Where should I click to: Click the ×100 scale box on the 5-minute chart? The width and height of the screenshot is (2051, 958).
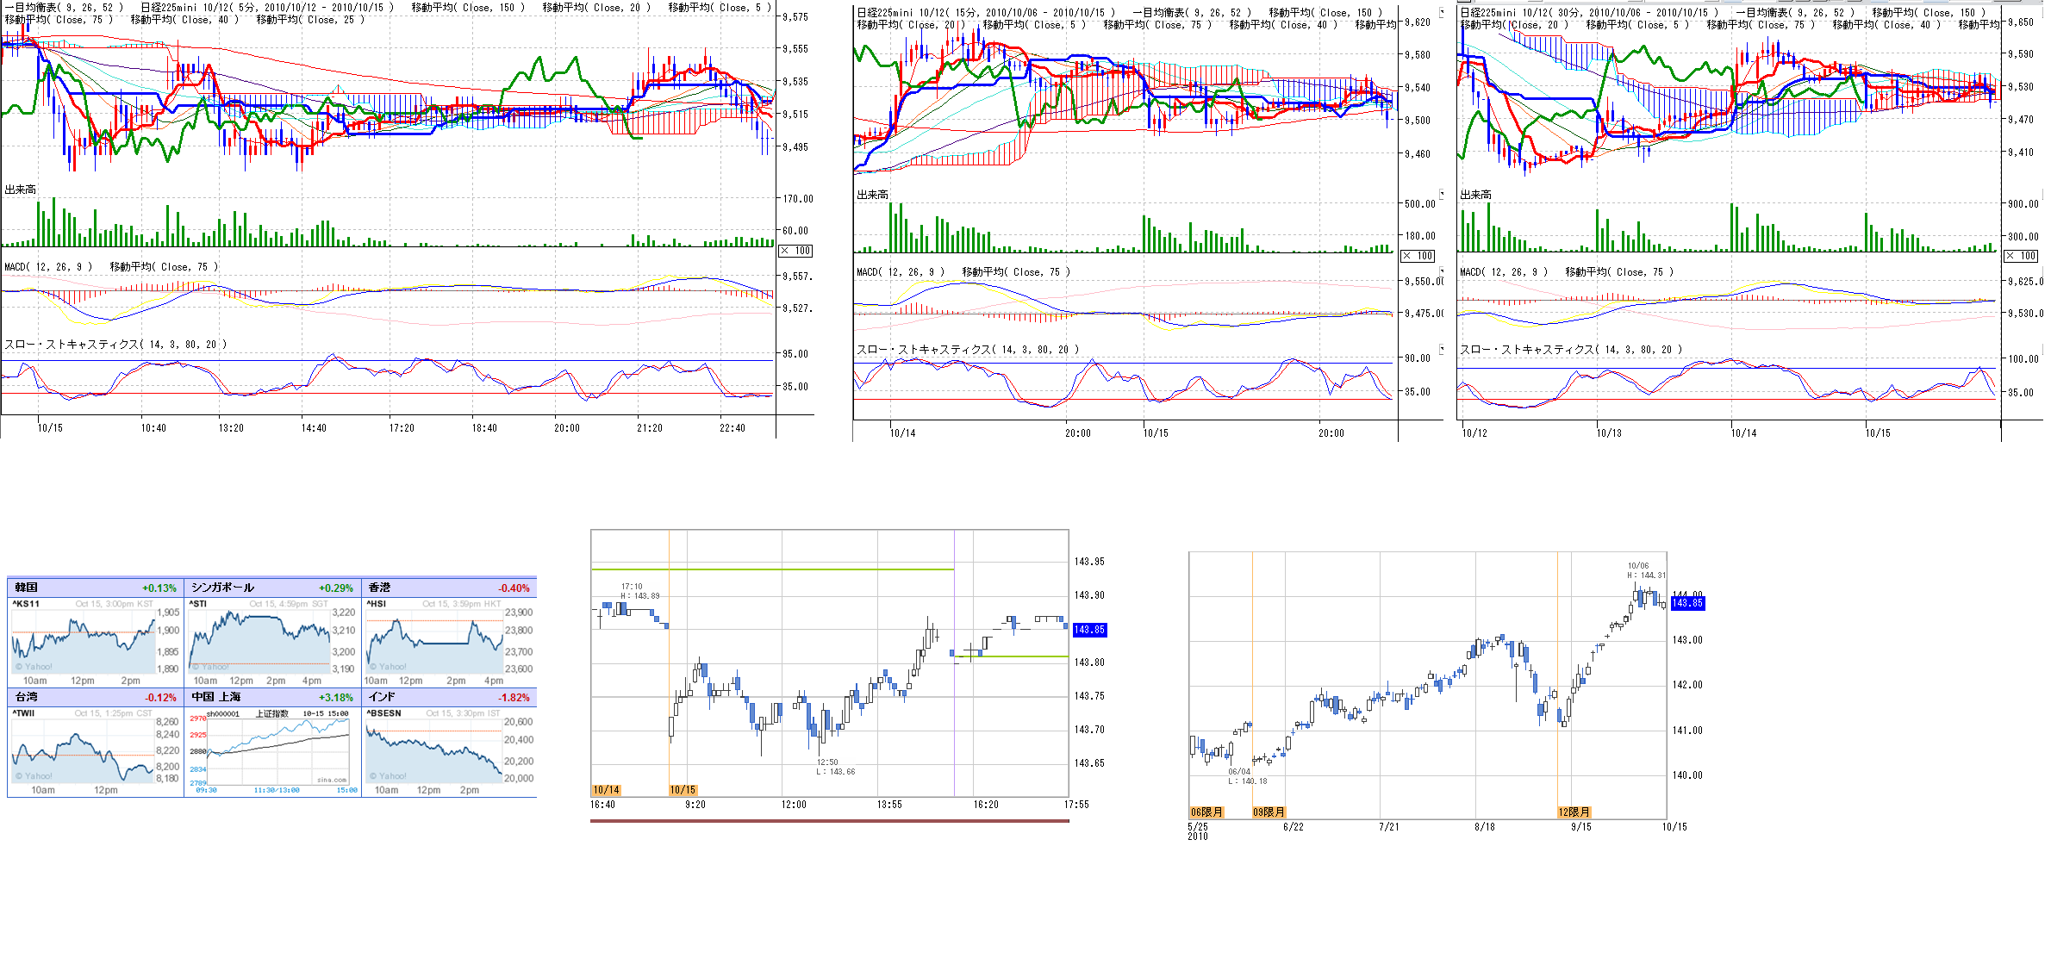pos(795,251)
